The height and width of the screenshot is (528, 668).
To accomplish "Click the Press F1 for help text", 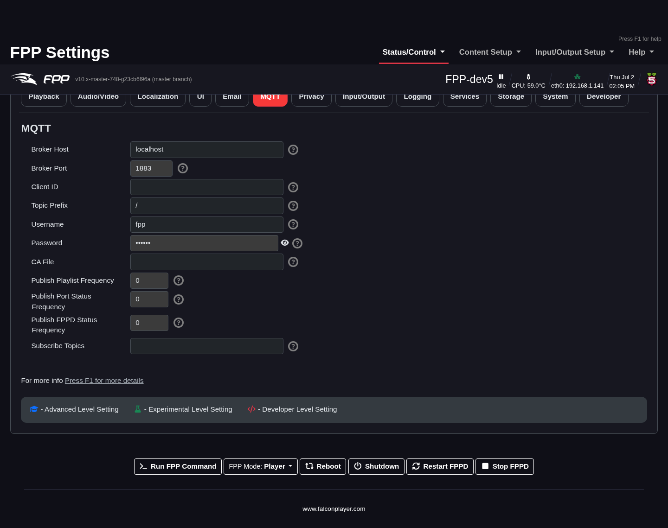I will (640, 39).
